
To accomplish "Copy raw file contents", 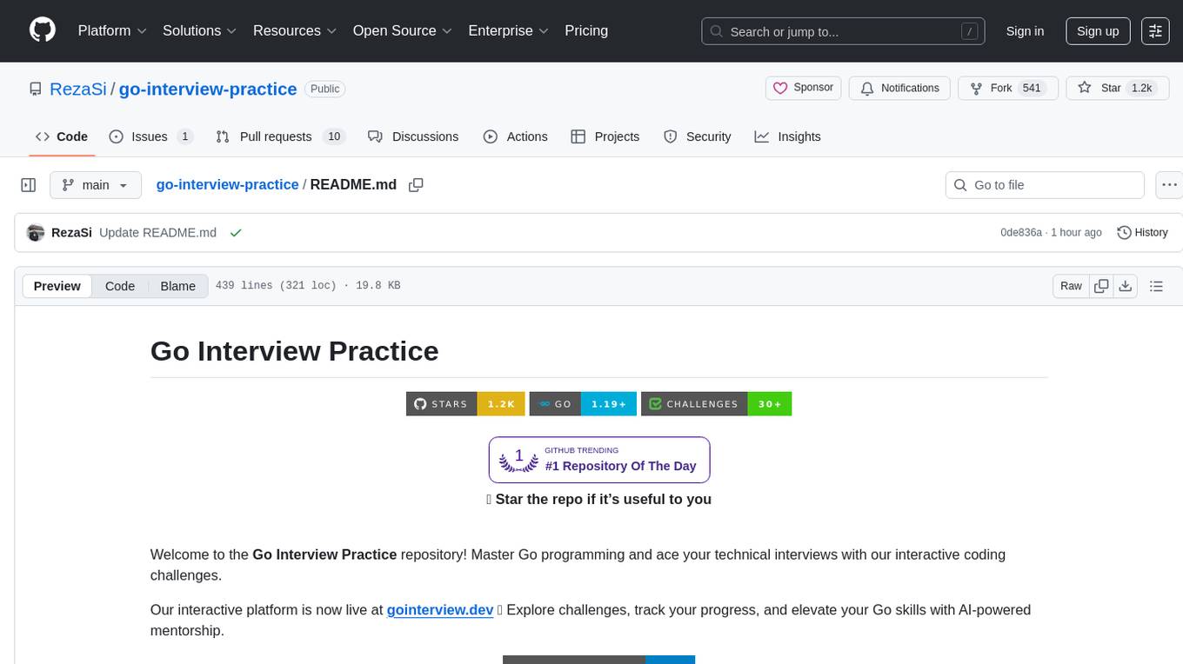I will coord(1101,286).
